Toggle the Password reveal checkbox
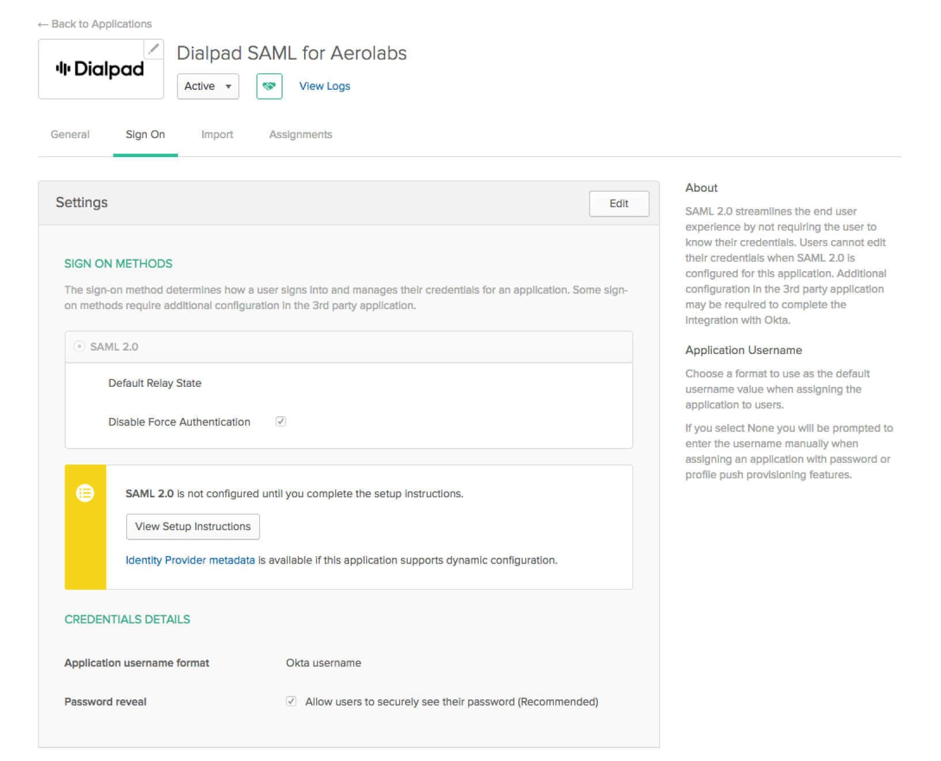This screenshot has width=941, height=761. (x=291, y=701)
